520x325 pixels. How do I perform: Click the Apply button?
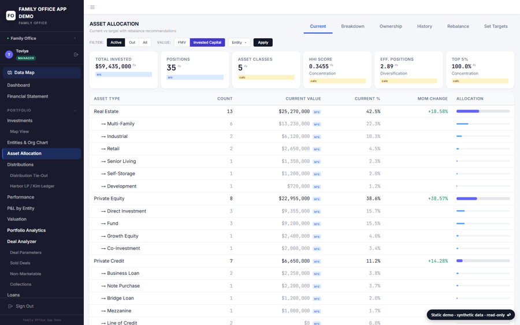click(263, 42)
